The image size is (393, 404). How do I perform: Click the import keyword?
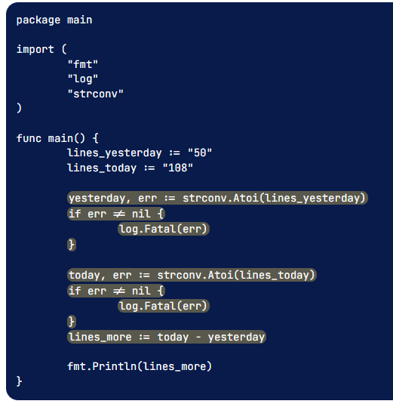click(35, 49)
